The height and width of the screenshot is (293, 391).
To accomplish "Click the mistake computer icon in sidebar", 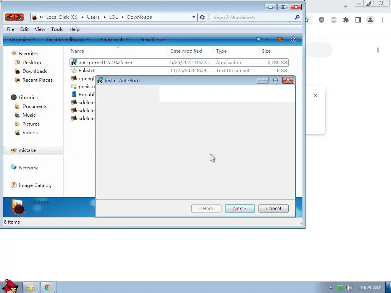I will click(x=14, y=150).
